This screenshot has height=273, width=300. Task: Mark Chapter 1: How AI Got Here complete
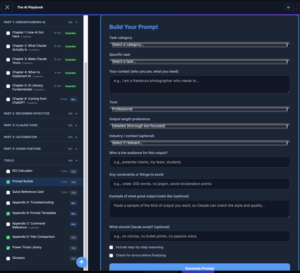(8, 33)
